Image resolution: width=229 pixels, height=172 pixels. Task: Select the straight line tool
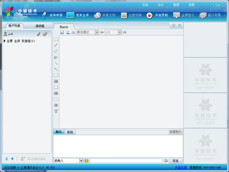tap(56, 63)
